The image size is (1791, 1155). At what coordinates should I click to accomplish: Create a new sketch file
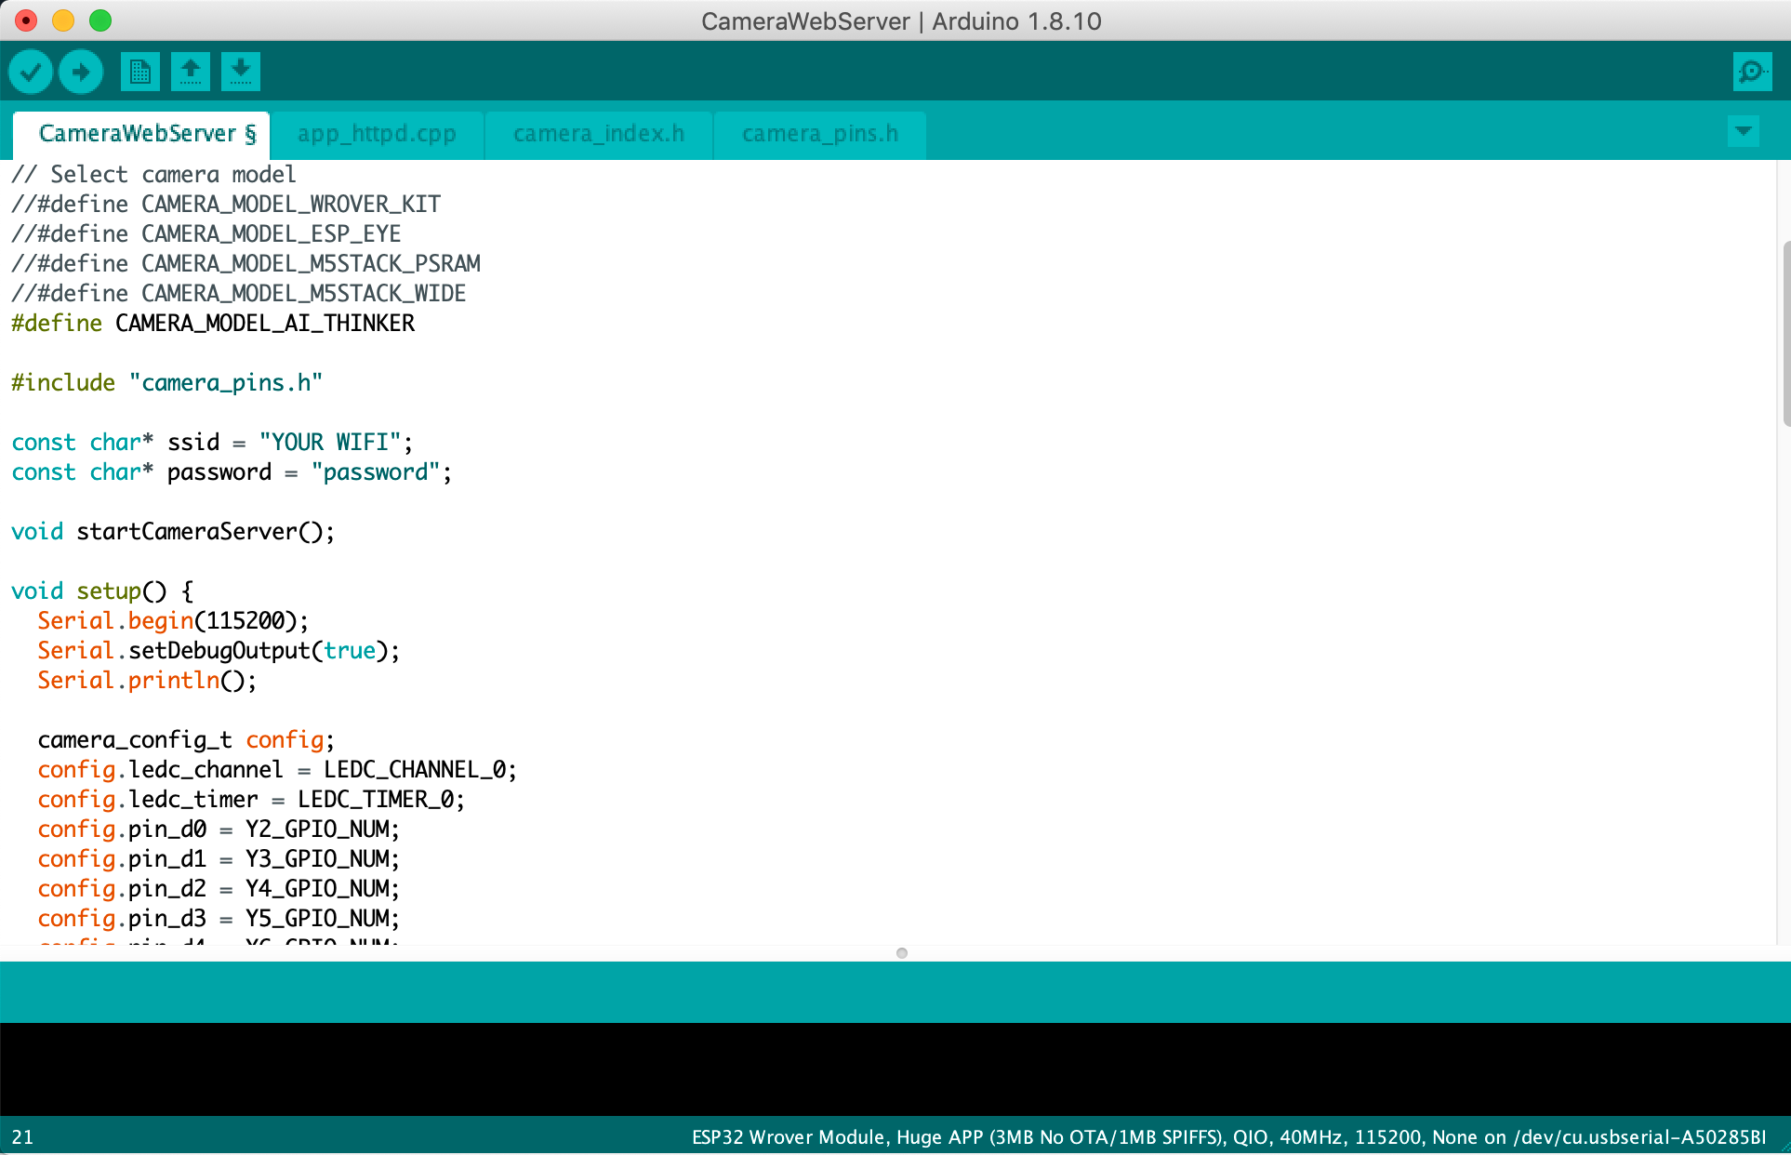[140, 72]
